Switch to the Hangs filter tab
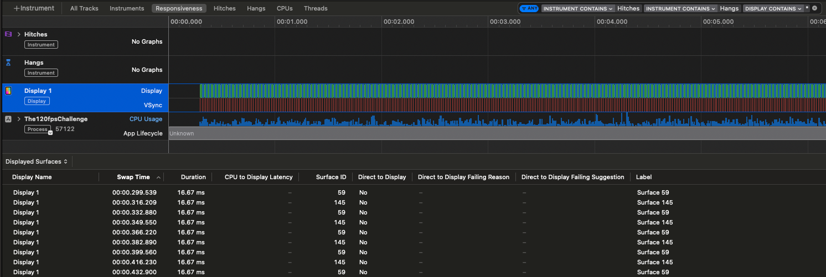 pos(256,8)
